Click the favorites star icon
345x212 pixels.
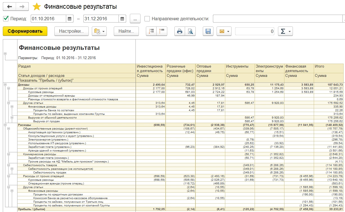(x=37, y=7)
